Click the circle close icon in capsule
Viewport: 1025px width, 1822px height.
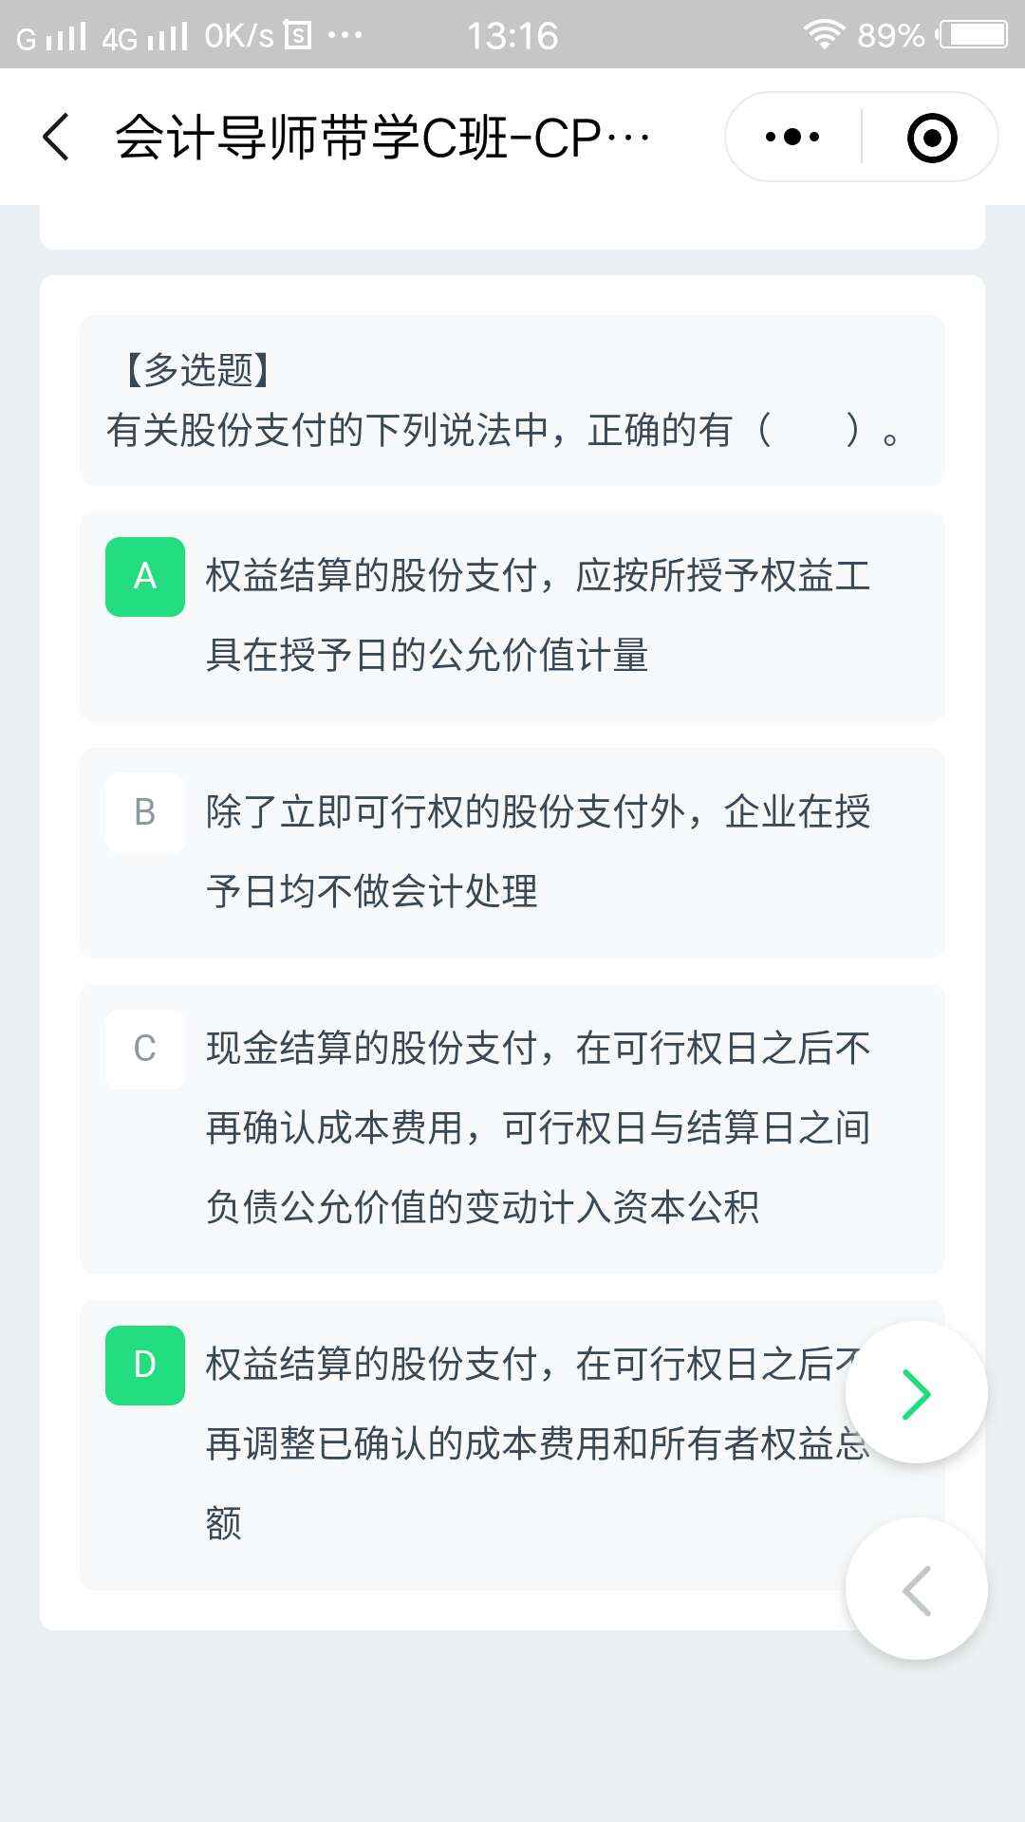coord(933,137)
